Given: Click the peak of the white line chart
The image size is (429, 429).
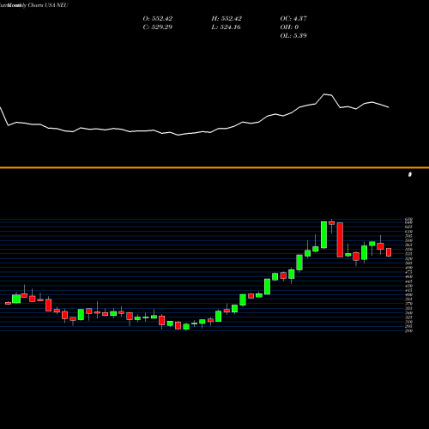Looking at the screenshot, I should click(324, 94).
